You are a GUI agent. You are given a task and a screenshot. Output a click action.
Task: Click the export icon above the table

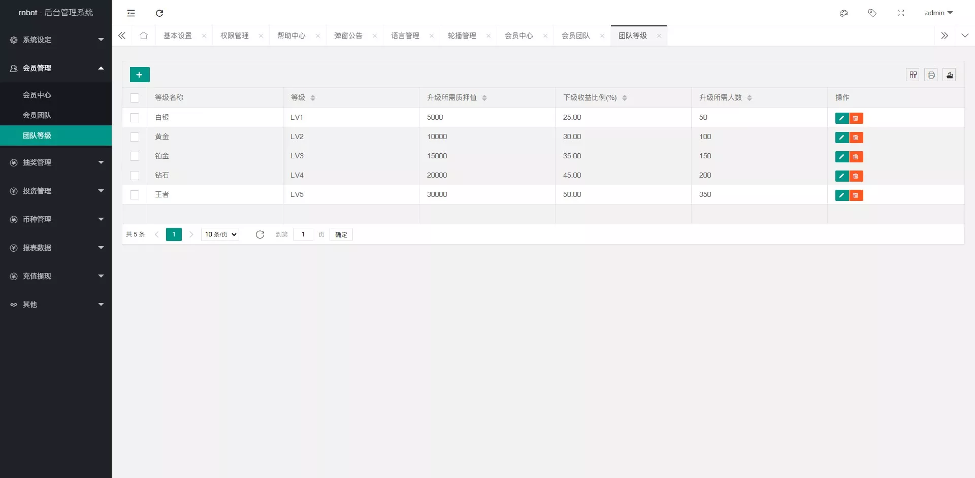pos(949,75)
